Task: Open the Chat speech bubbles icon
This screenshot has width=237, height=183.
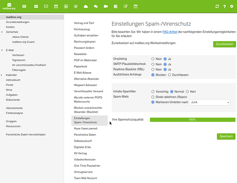Action: [x=96, y=6]
